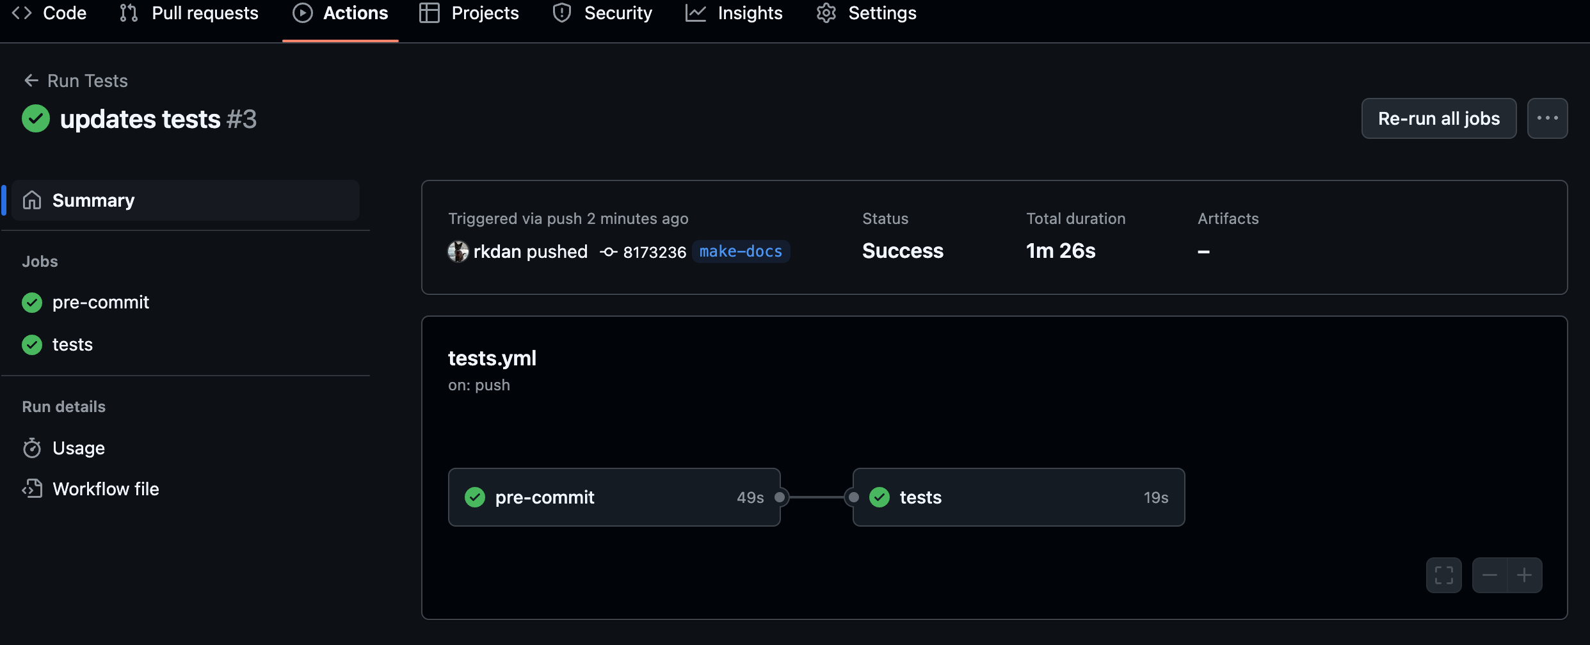Image resolution: width=1590 pixels, height=645 pixels.
Task: Open the three-dot more options menu
Action: click(1547, 118)
